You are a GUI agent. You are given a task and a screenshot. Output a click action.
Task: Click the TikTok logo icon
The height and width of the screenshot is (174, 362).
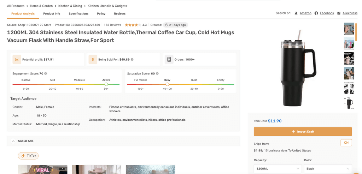pyautogui.click(x=23, y=156)
